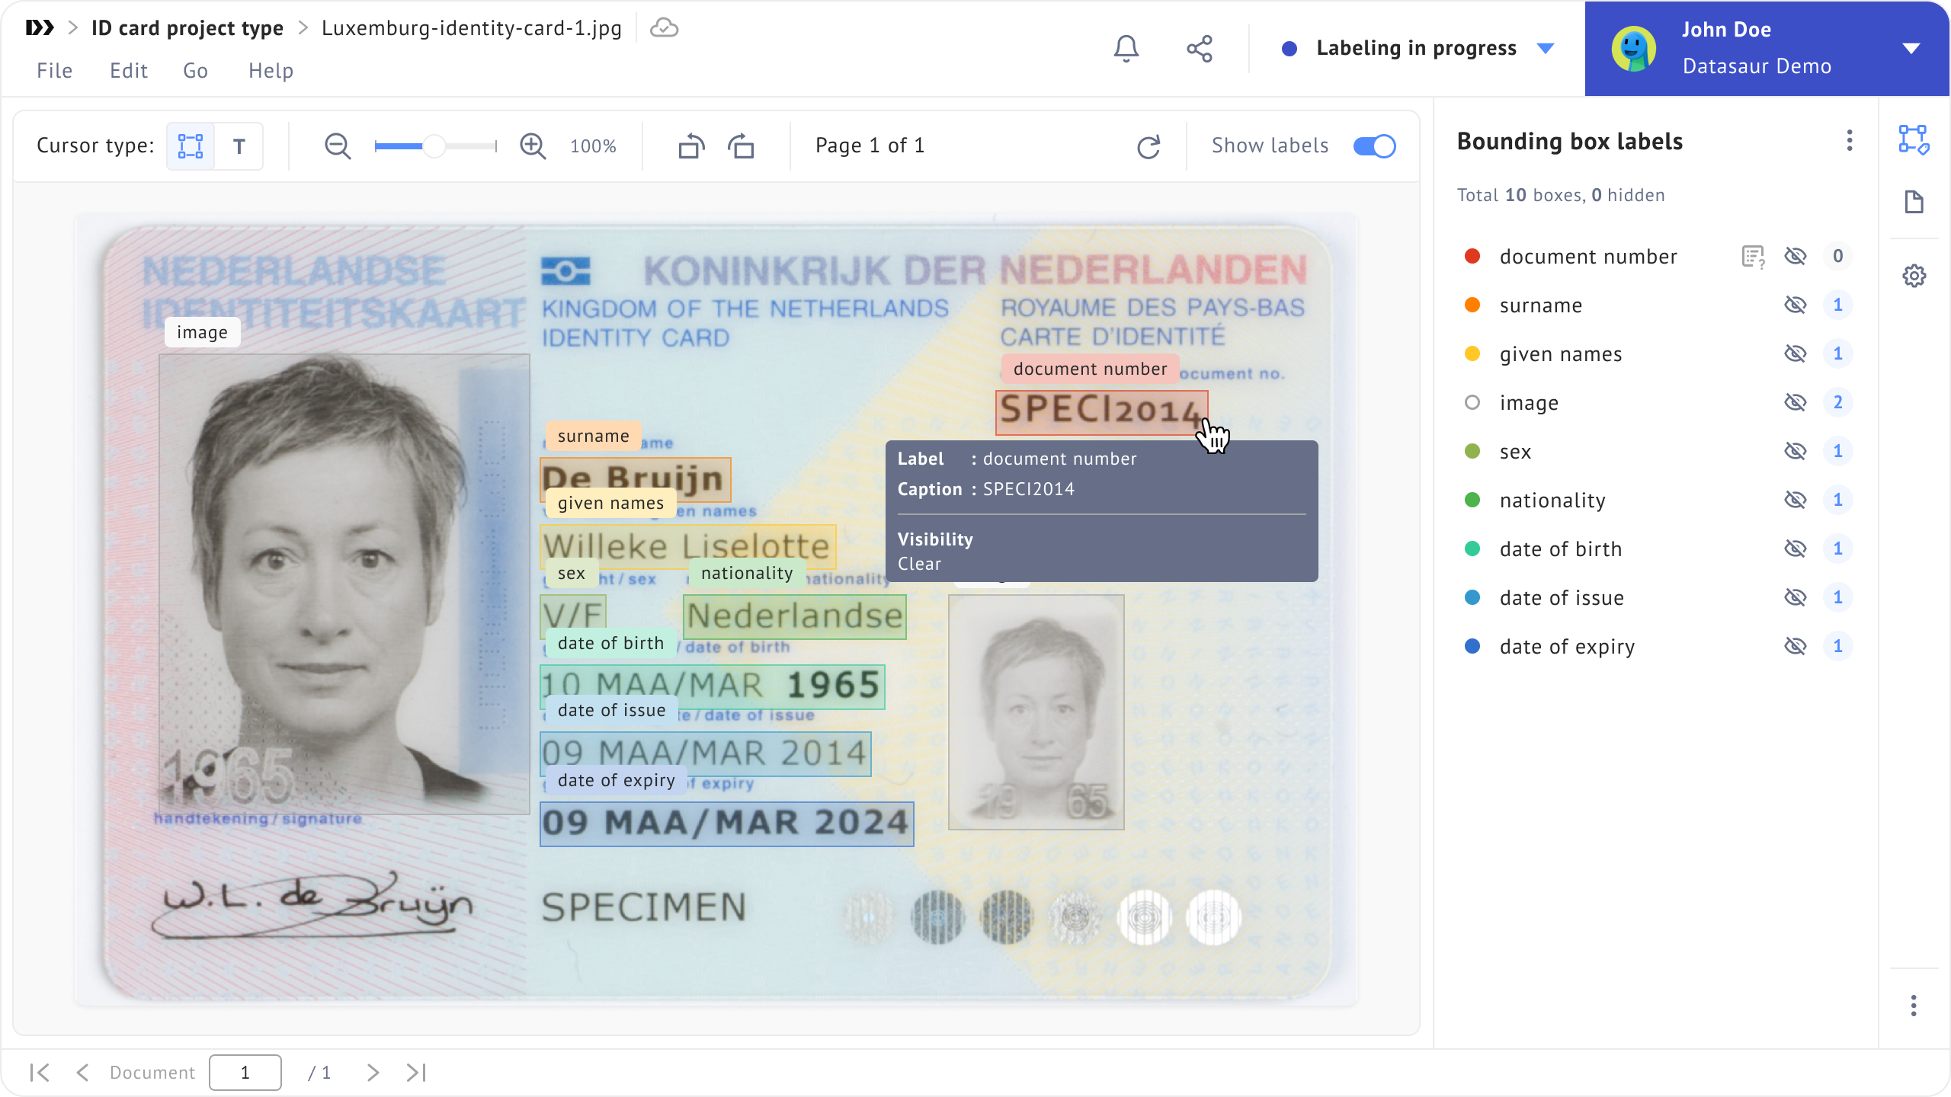Open the Help menu

pyautogui.click(x=271, y=71)
